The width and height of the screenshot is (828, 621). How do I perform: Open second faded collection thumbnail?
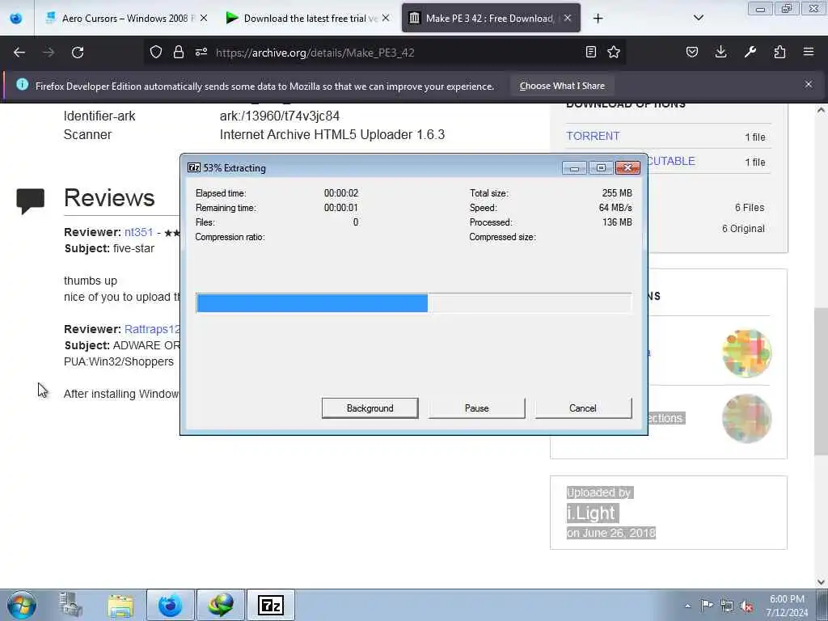746,418
